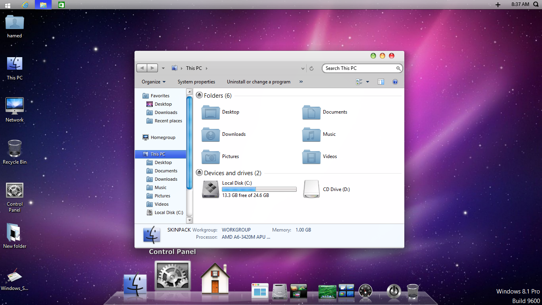Click the Search This PC field
Image resolution: width=542 pixels, height=305 pixels.
tap(362, 68)
